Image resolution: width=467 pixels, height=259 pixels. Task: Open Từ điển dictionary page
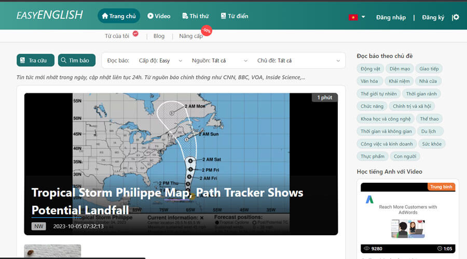click(235, 16)
